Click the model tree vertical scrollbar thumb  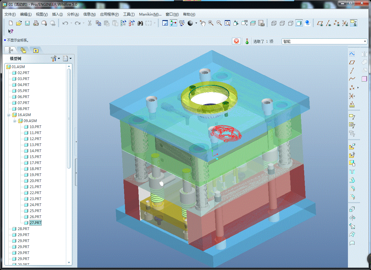click(x=69, y=118)
